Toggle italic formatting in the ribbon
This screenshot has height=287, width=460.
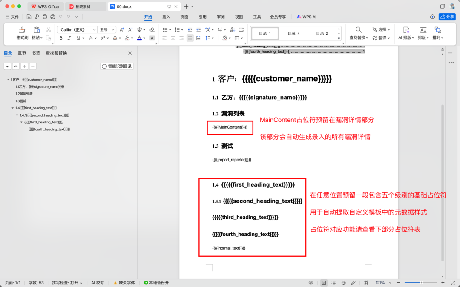tap(69, 38)
